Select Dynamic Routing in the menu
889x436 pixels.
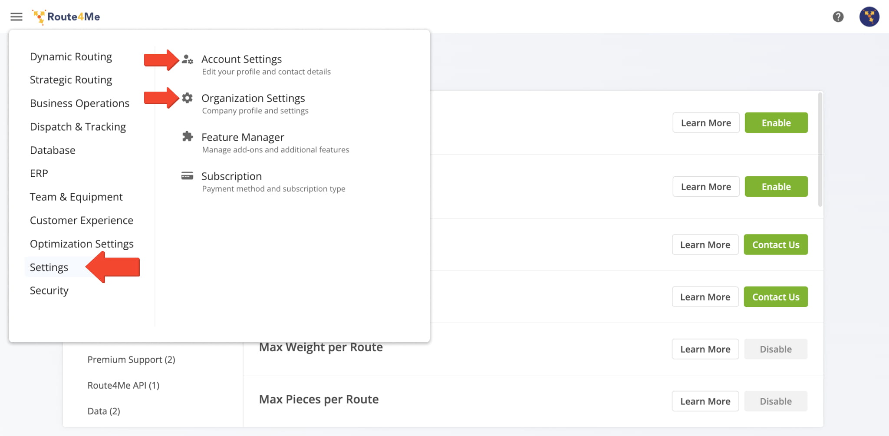pos(71,57)
